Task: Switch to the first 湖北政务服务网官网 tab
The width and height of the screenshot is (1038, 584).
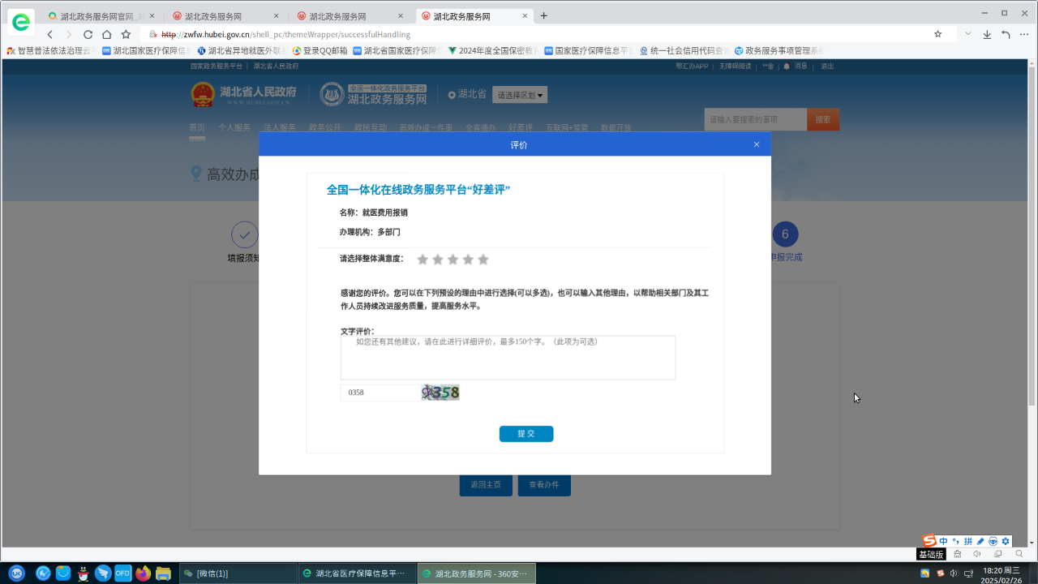Action: tap(96, 16)
